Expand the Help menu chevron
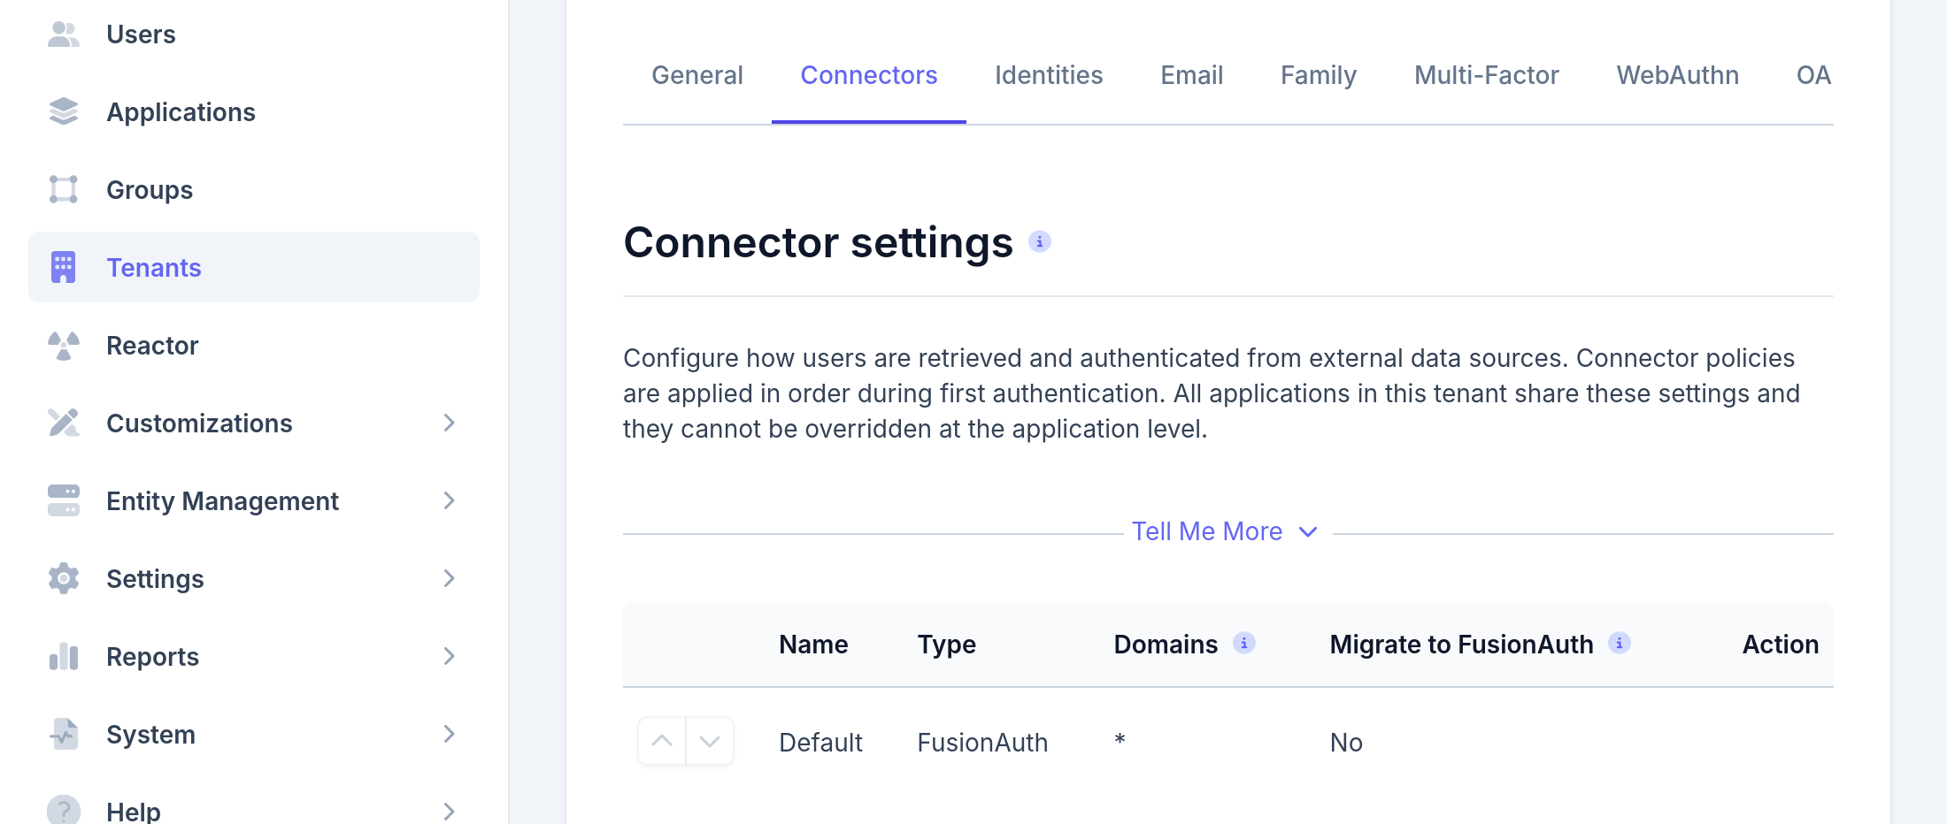 (450, 811)
